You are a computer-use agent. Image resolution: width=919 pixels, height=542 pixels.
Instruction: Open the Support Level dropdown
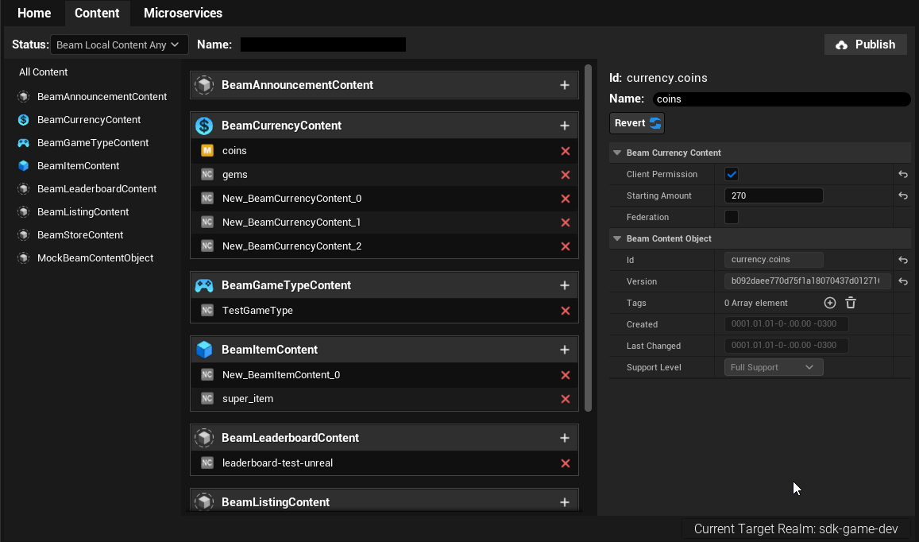[774, 367]
